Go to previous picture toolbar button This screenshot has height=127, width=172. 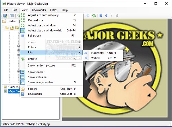106,16
